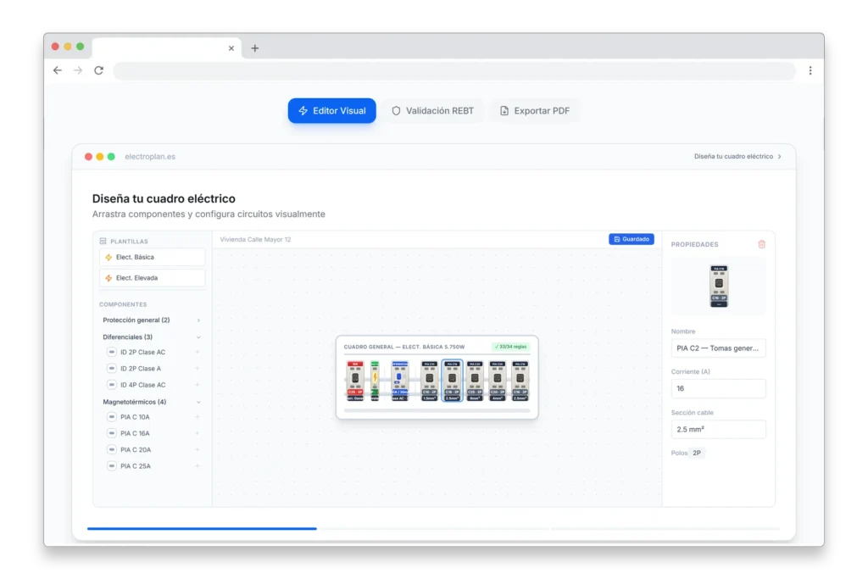Collapse the Magnetotérmicos group
Viewport: 868px width, 579px height.
pos(151,402)
